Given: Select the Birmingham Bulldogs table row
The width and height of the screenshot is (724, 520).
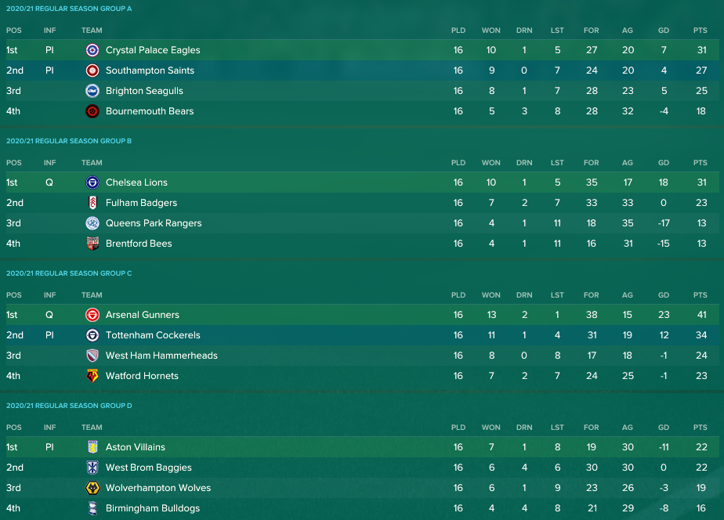Looking at the screenshot, I should click(x=362, y=508).
